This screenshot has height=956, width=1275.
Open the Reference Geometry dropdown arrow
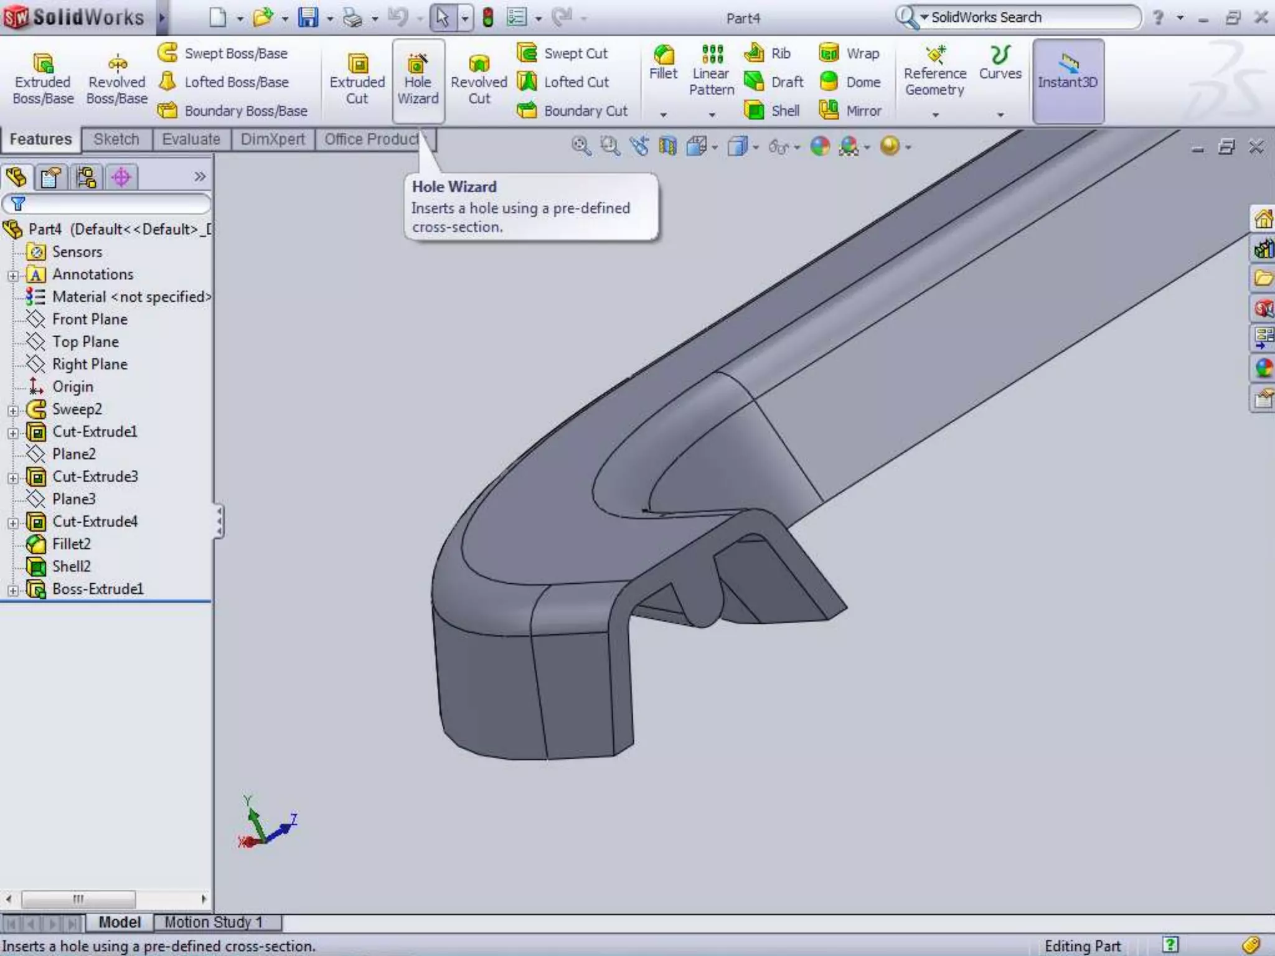(935, 115)
